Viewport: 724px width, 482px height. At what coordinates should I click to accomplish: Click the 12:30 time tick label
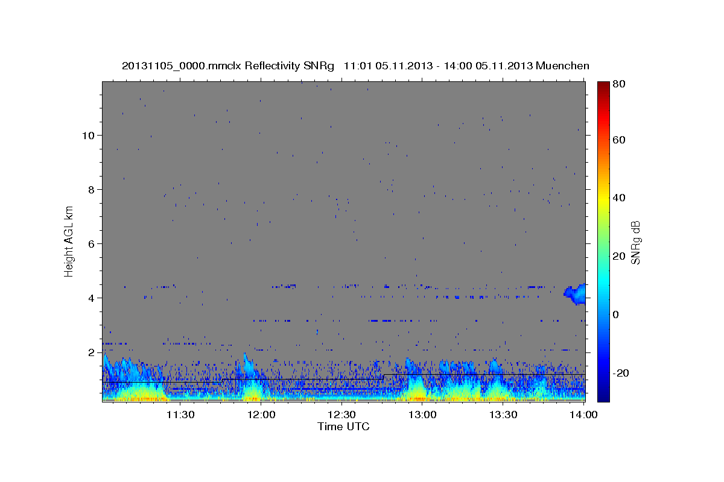coord(341,415)
